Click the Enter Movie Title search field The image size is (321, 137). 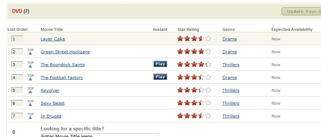(100, 135)
